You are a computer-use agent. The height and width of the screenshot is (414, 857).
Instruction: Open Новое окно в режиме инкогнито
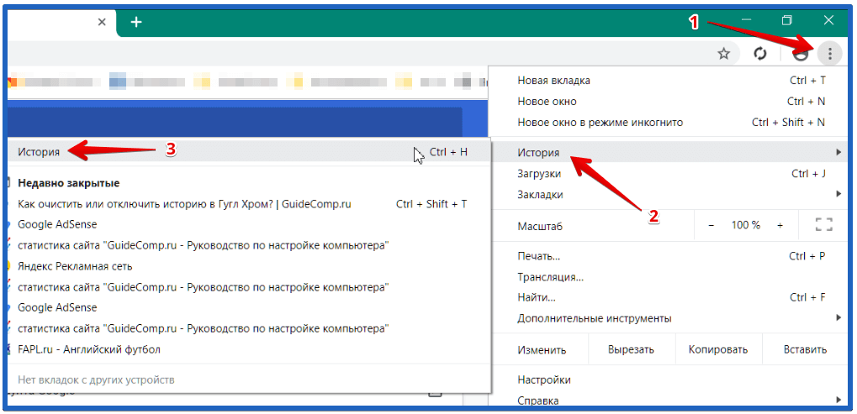tap(668, 122)
